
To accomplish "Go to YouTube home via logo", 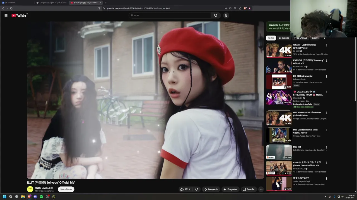I will pyautogui.click(x=19, y=16).
